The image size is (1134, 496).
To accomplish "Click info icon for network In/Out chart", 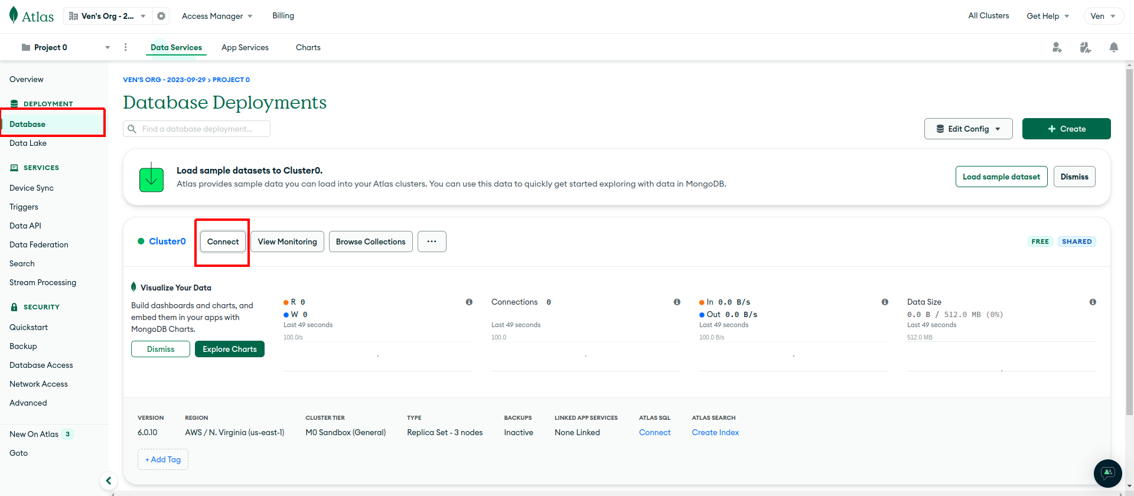I will [885, 302].
